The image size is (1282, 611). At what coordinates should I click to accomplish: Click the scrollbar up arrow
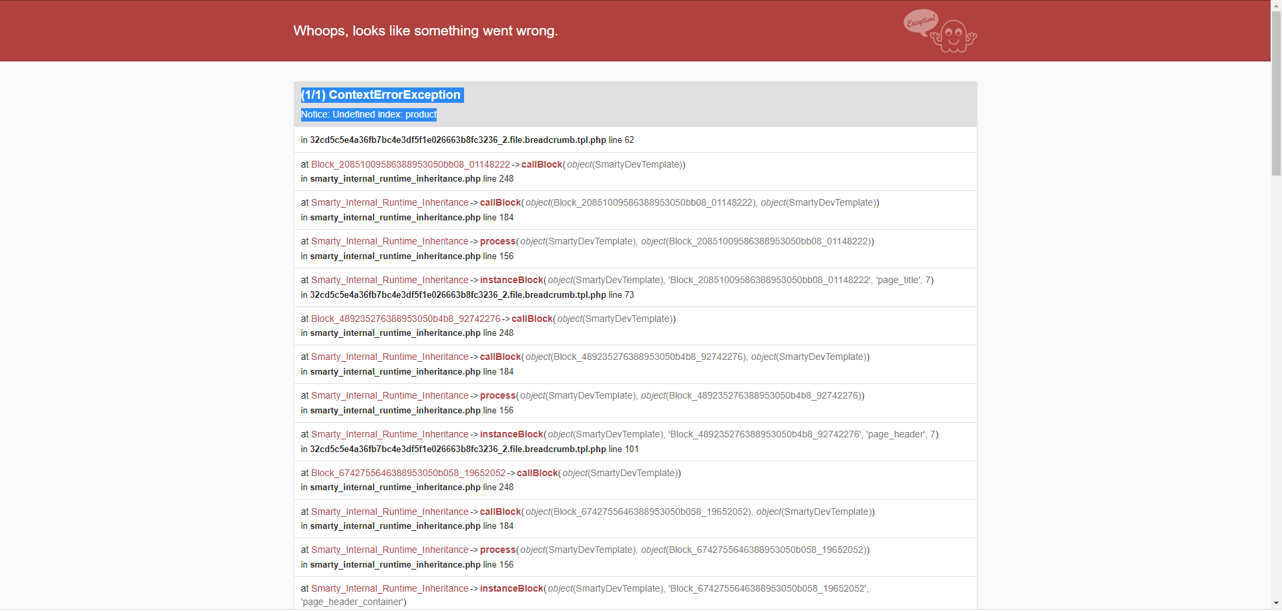pyautogui.click(x=1276, y=5)
